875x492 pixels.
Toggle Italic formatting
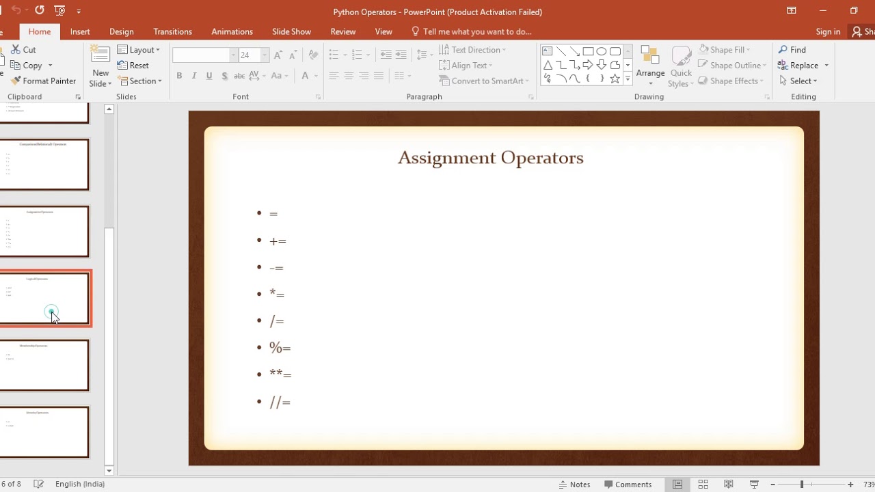pos(194,76)
